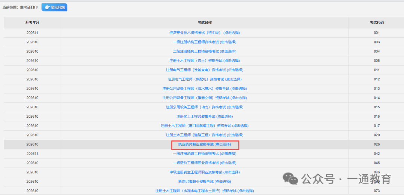Select 注册土木工程师（水利水电工程水土保持）资格考试
Image resolution: width=404 pixels, height=195 pixels.
coord(205,191)
